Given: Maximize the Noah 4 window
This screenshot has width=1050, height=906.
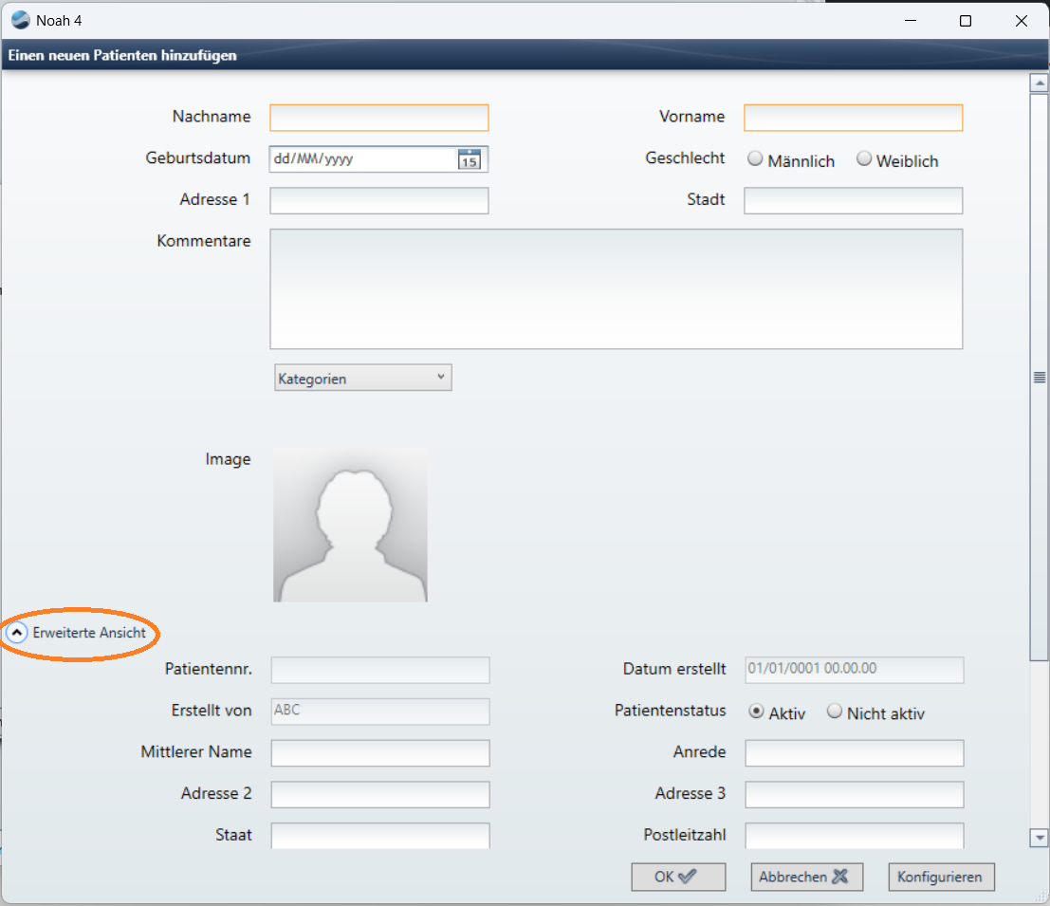Looking at the screenshot, I should [x=965, y=21].
